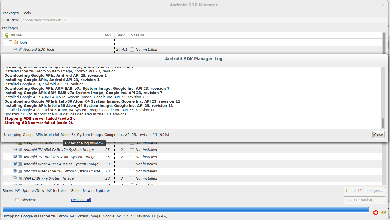This screenshot has width=390, height=220.
Task: Uncheck Android TV ARM EABI v7a System Image
Action: point(15,150)
